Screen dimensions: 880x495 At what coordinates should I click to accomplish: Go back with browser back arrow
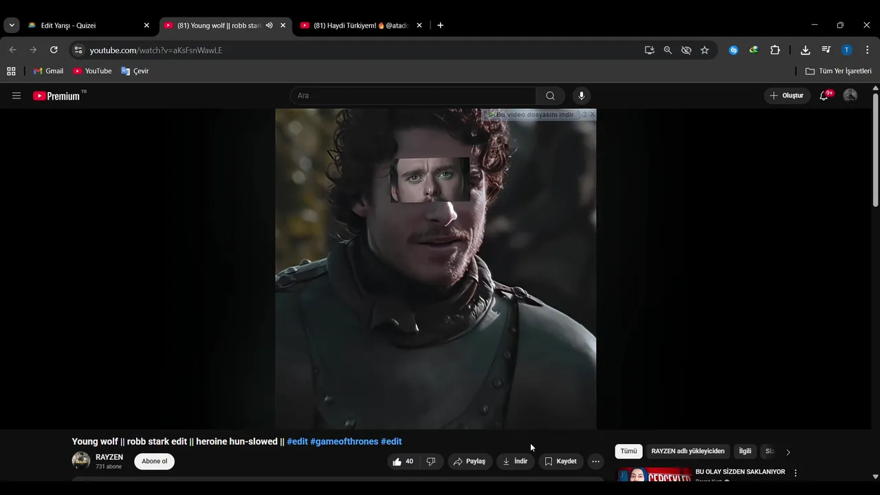click(x=12, y=50)
